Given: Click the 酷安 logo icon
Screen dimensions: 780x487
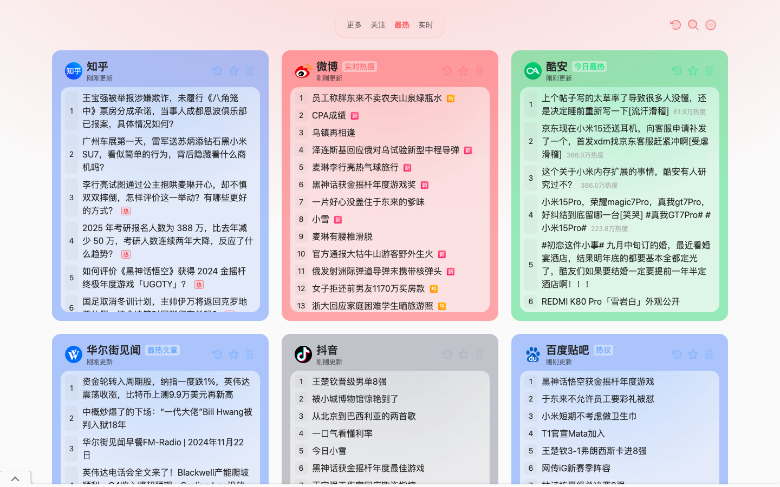Looking at the screenshot, I should click(x=533, y=71).
